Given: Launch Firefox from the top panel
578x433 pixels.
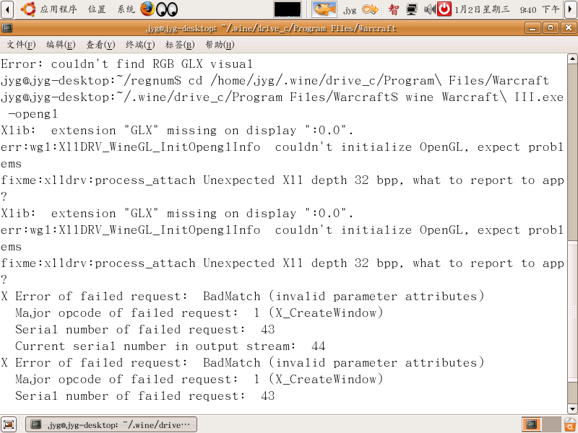Looking at the screenshot, I should point(147,9).
